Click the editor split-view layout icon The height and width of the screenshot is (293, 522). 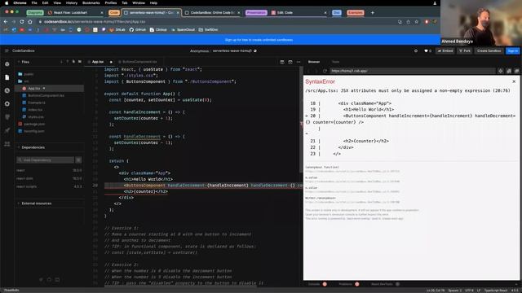tap(282, 62)
